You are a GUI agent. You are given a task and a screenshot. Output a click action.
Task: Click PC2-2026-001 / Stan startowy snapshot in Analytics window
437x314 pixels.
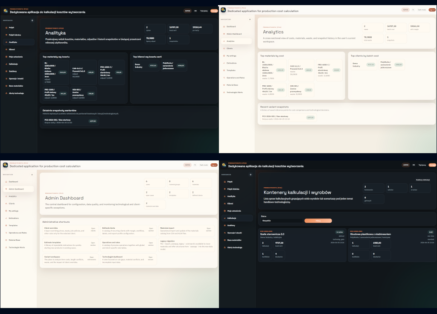click(288, 118)
